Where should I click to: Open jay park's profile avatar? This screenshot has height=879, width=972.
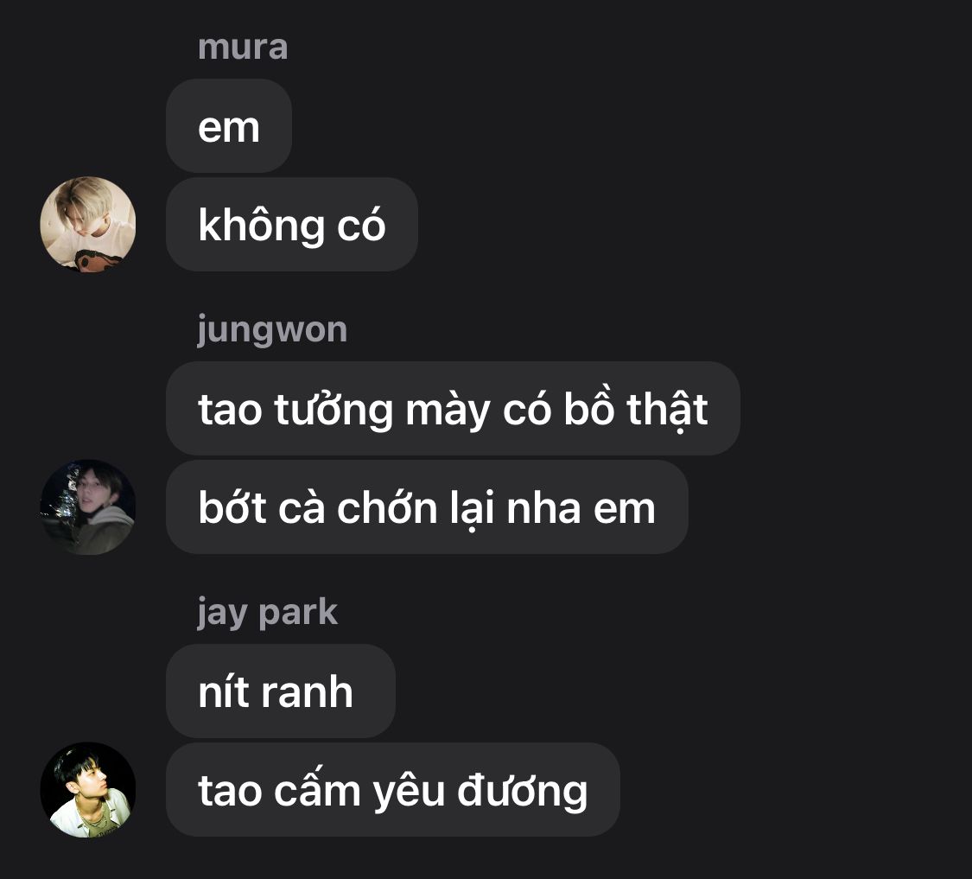[x=88, y=790]
